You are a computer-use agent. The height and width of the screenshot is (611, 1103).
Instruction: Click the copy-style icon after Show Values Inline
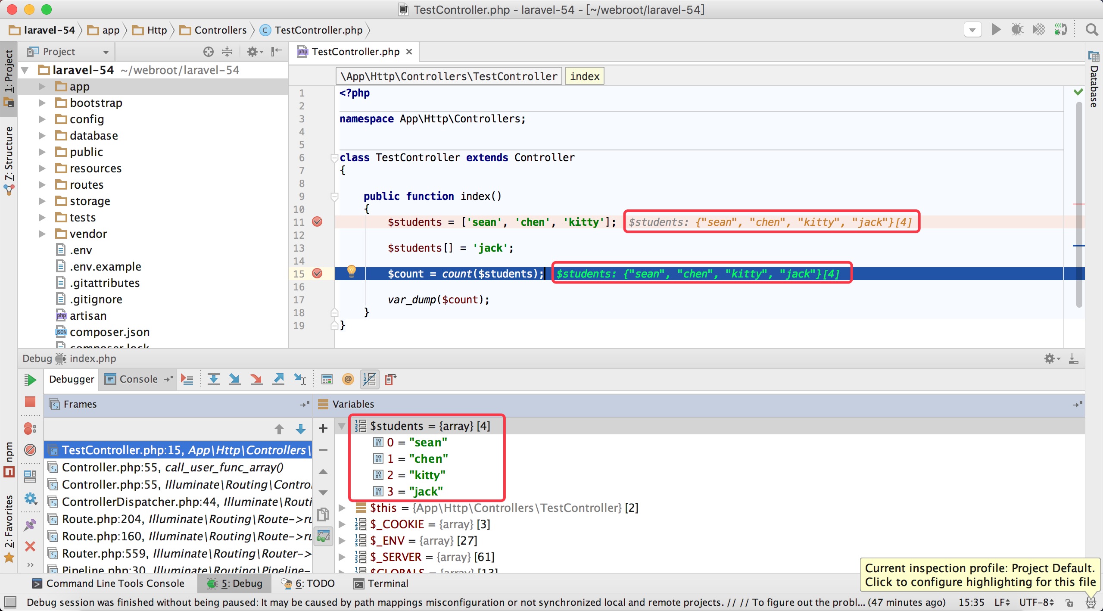pyautogui.click(x=391, y=380)
